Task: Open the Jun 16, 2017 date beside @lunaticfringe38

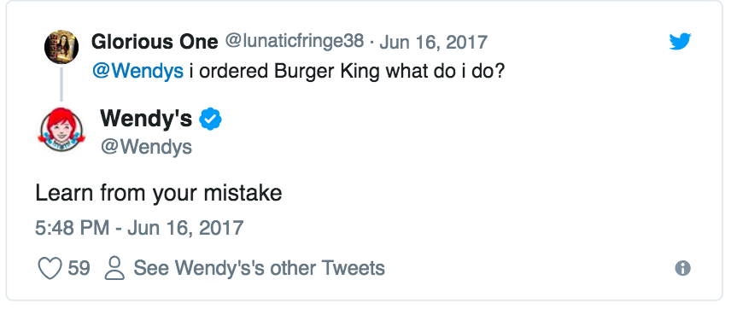Action: 433,43
